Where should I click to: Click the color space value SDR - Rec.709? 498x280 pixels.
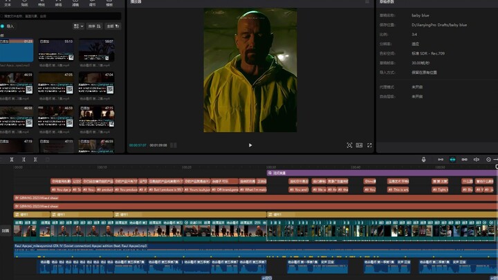coord(428,53)
